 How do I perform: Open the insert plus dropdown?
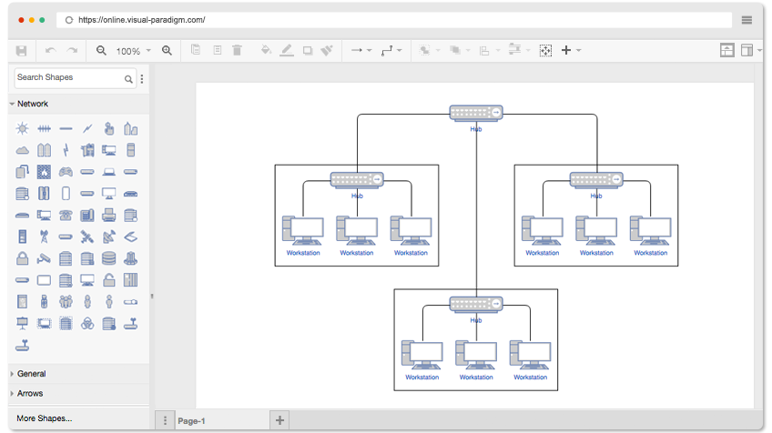(571, 50)
